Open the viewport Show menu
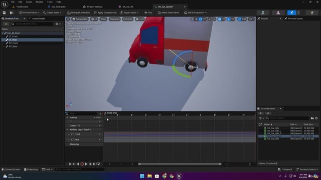321x180 pixels. (103, 19)
